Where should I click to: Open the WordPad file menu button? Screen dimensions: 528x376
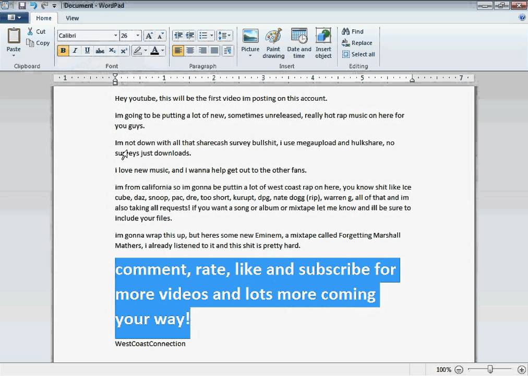[14, 18]
